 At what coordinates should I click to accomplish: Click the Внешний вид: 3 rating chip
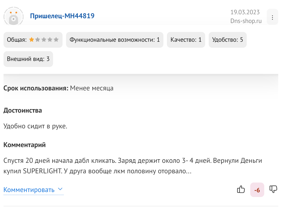coord(28,59)
